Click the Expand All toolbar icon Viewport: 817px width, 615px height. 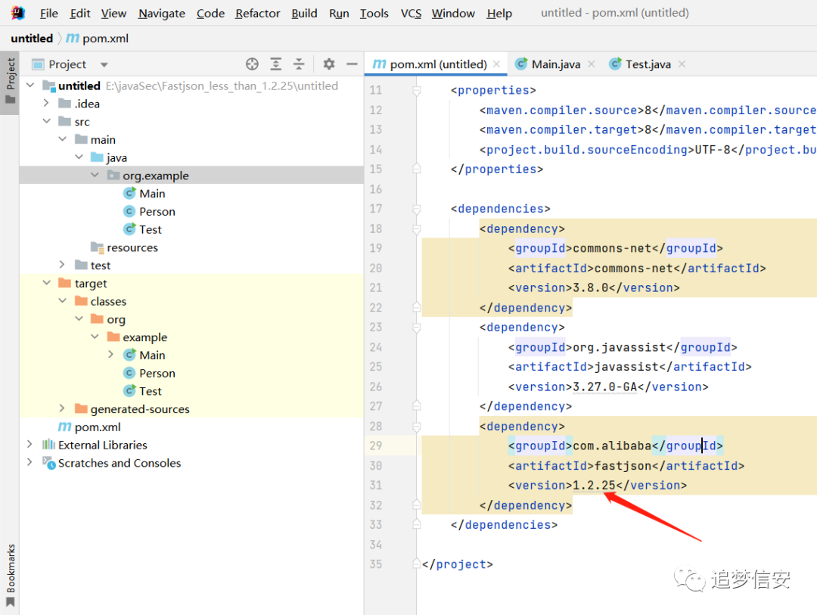coord(275,64)
